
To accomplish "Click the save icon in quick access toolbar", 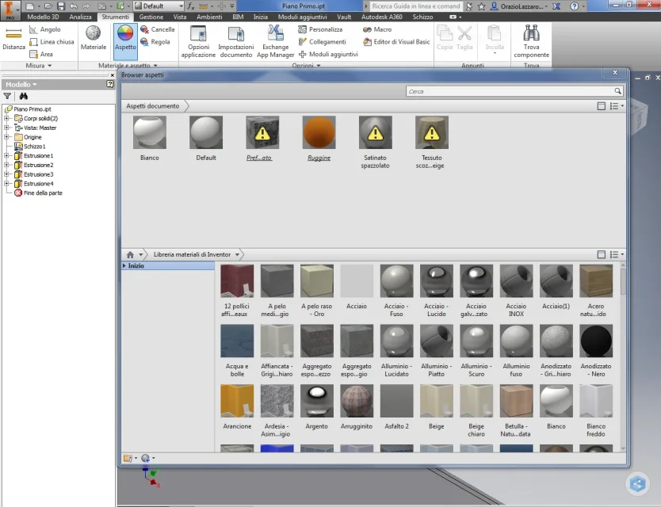I will click(x=61, y=6).
